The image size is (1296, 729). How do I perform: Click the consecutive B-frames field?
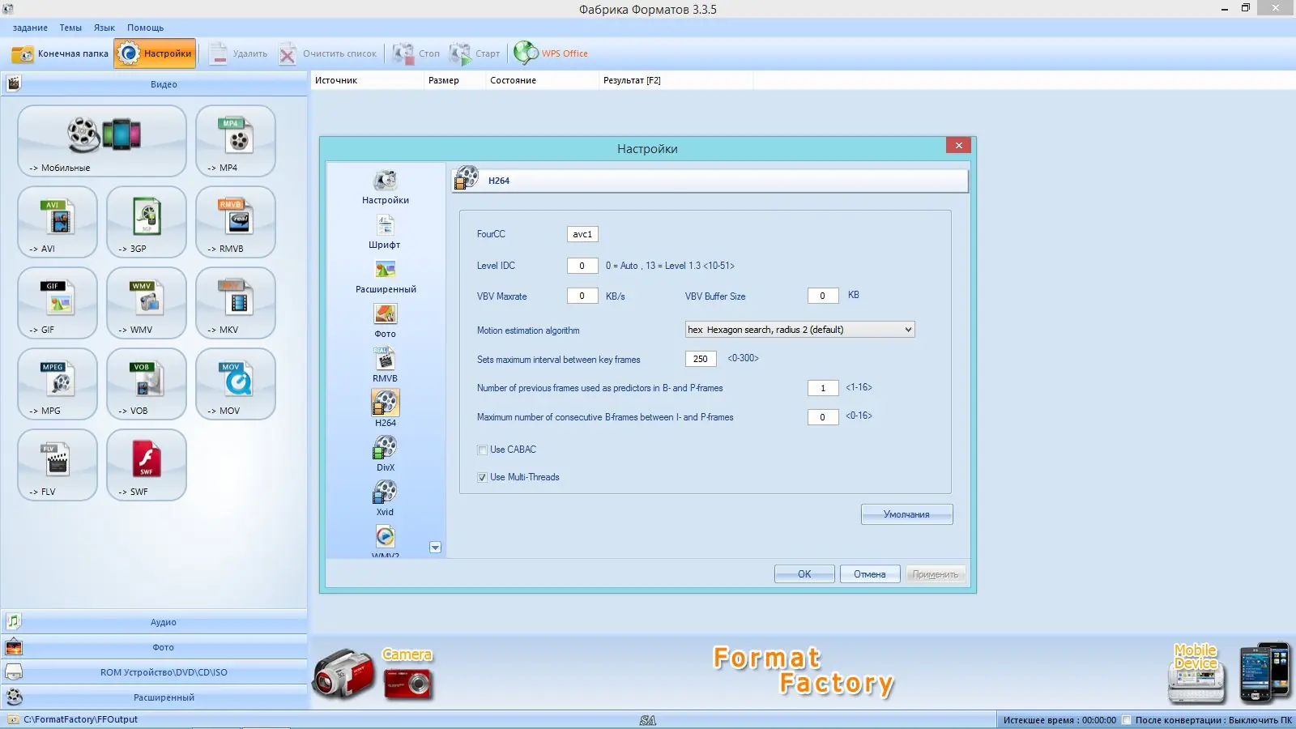823,417
